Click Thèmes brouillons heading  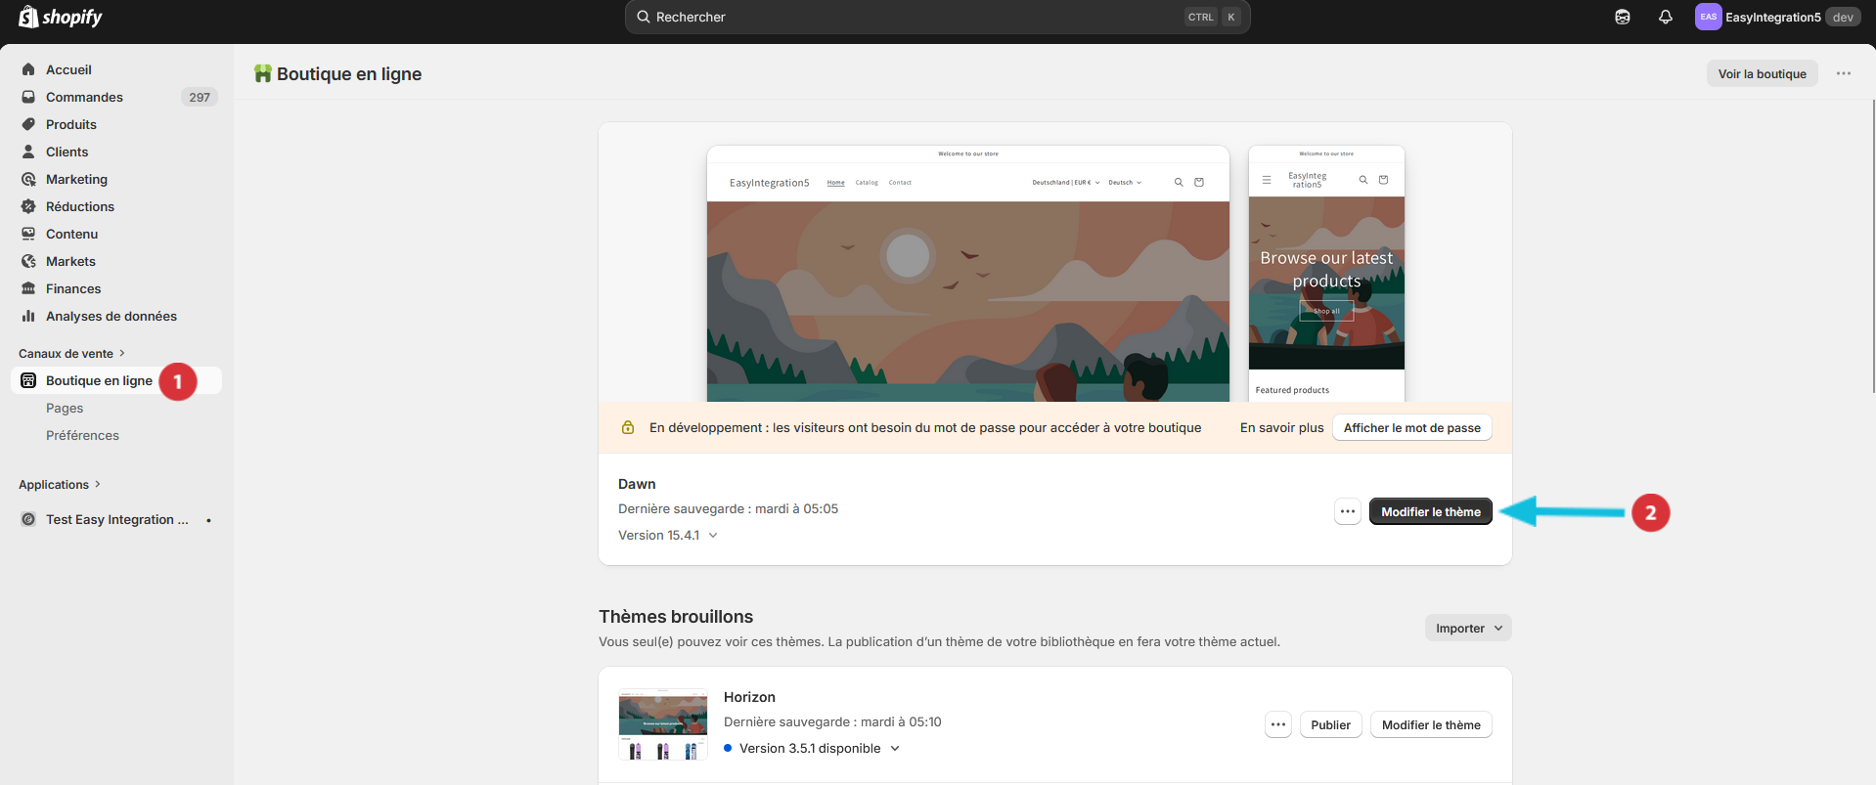click(676, 616)
